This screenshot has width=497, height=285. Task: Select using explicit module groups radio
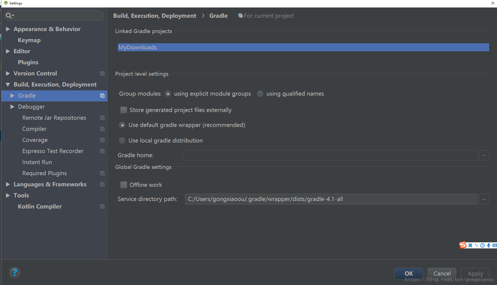tap(168, 94)
